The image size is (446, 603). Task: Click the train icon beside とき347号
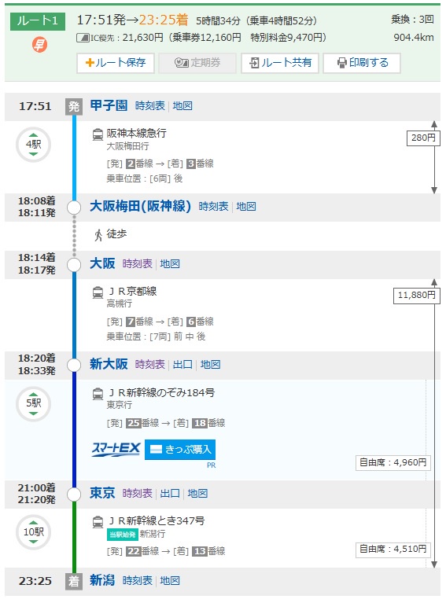point(98,522)
